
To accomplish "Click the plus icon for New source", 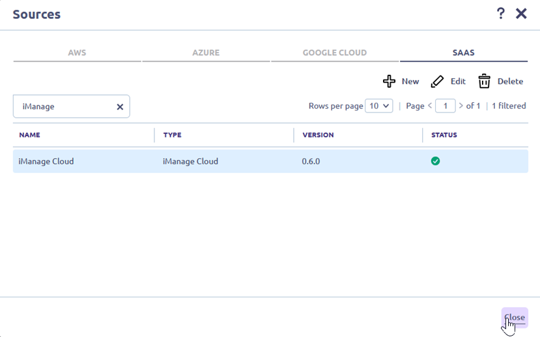I will (x=389, y=81).
